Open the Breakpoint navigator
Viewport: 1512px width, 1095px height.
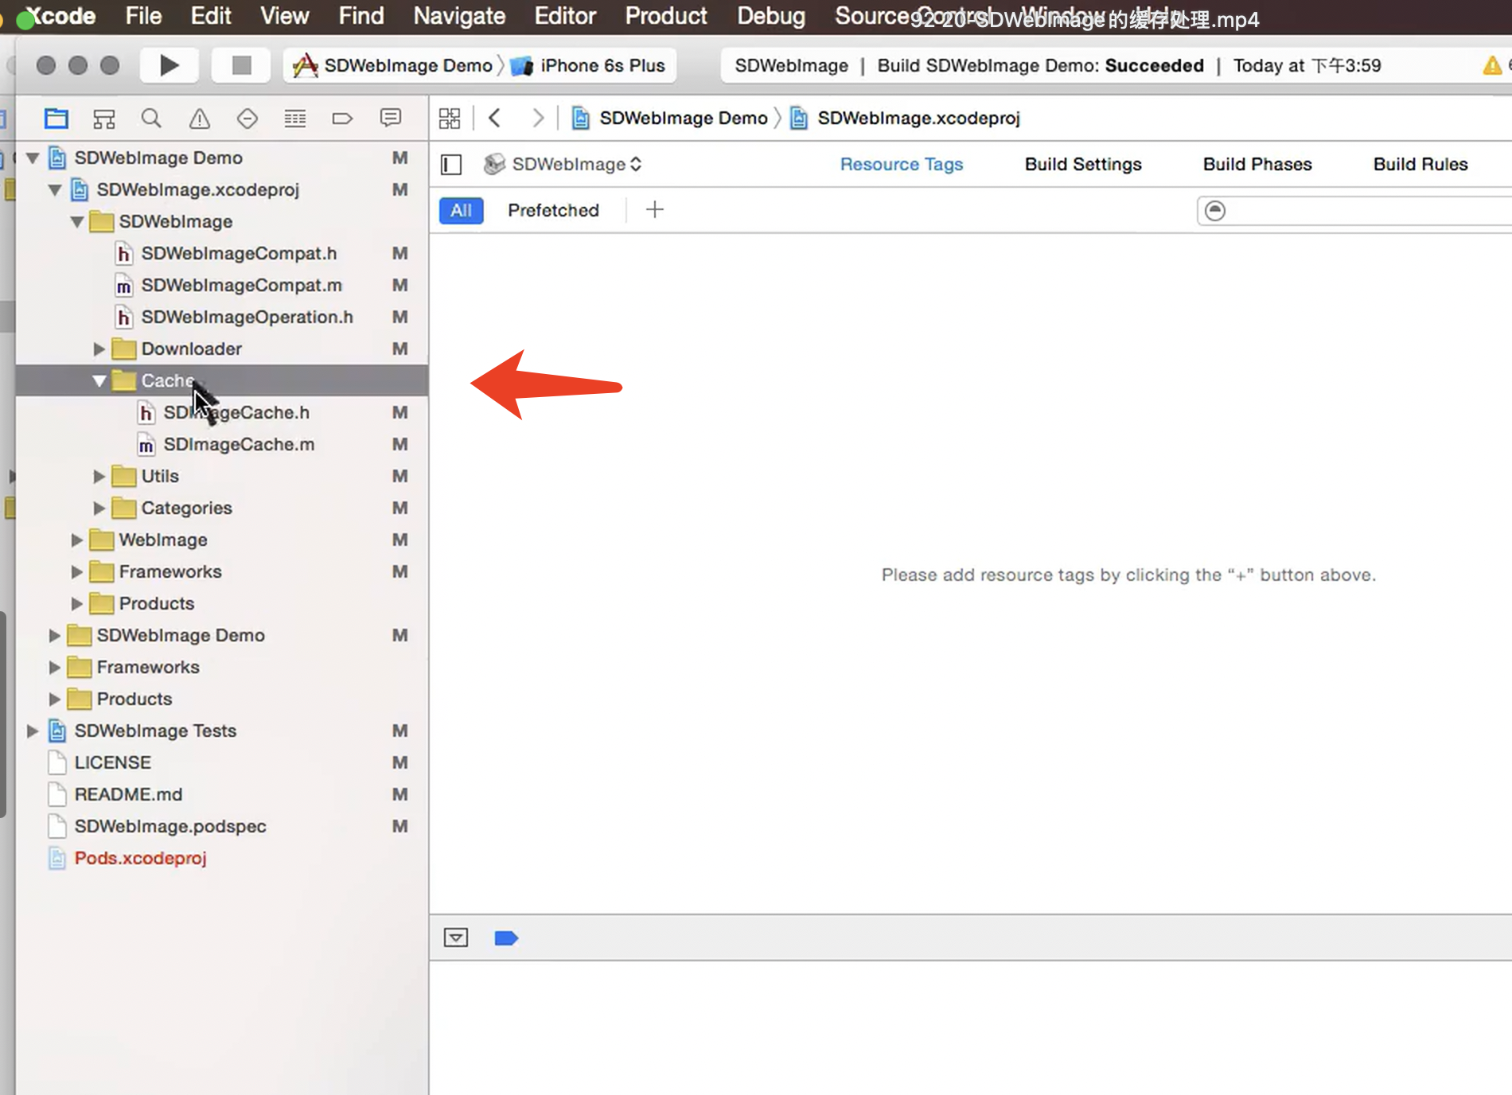tap(342, 119)
